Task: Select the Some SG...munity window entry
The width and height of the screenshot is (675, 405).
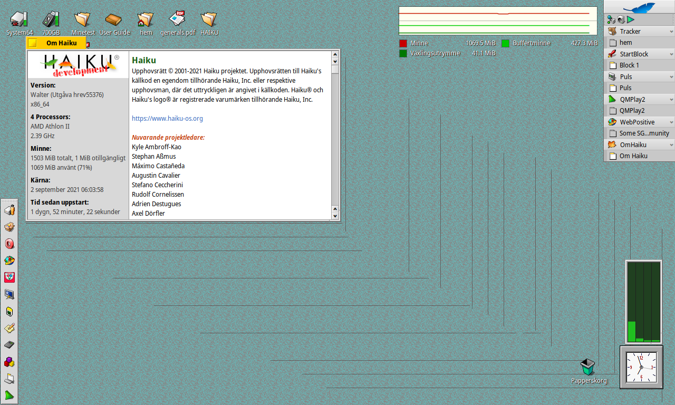Action: [643, 133]
